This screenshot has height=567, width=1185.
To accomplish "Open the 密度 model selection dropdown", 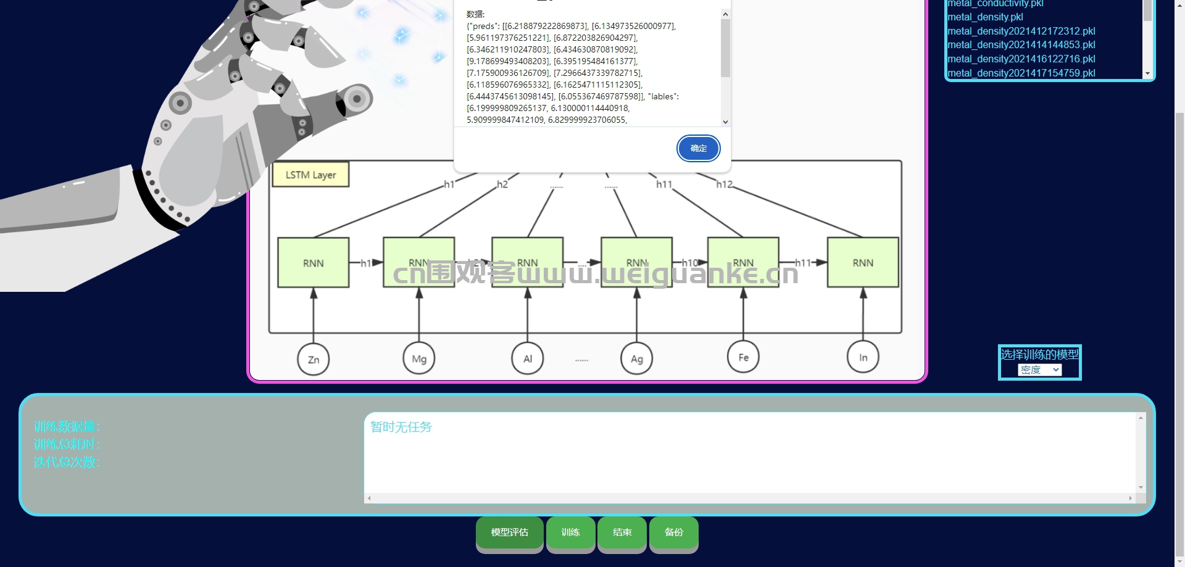I will click(1039, 370).
